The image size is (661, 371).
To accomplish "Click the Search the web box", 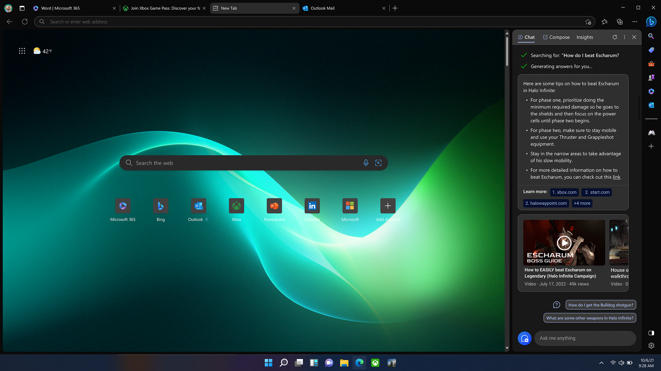I will 253,163.
